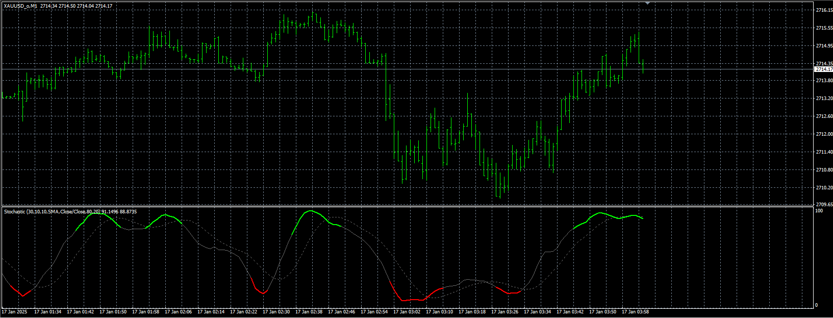Click the 2712.00 price scale label
Screen dimensions: 833x318
click(x=824, y=134)
